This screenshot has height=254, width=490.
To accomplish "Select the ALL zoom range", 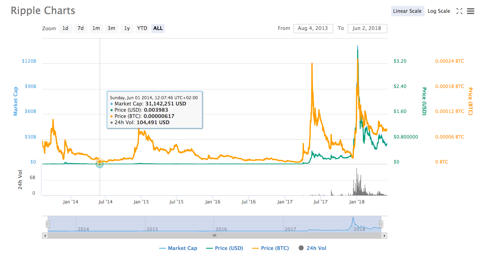I will (x=158, y=28).
